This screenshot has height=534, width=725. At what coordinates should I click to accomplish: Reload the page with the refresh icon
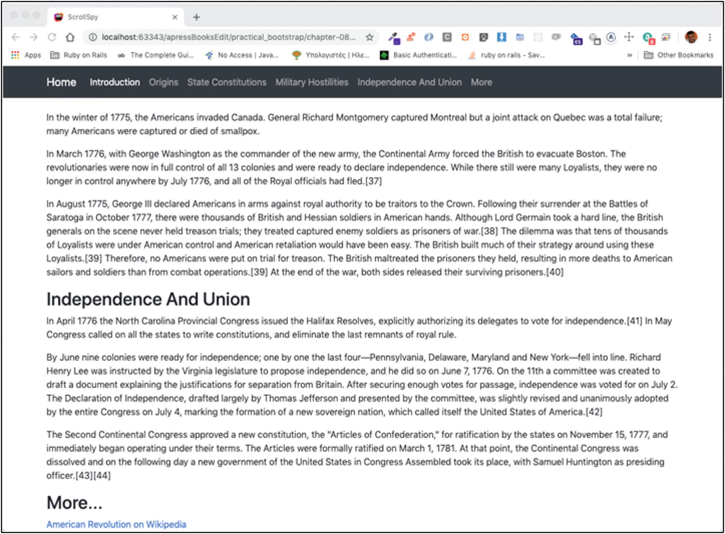point(52,37)
